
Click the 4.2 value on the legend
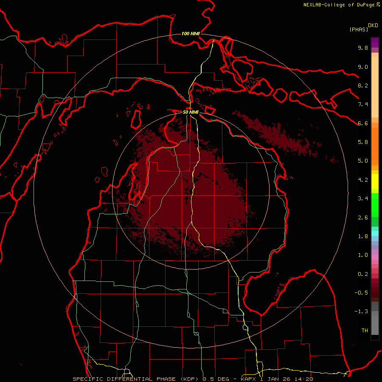pyautogui.click(x=363, y=180)
